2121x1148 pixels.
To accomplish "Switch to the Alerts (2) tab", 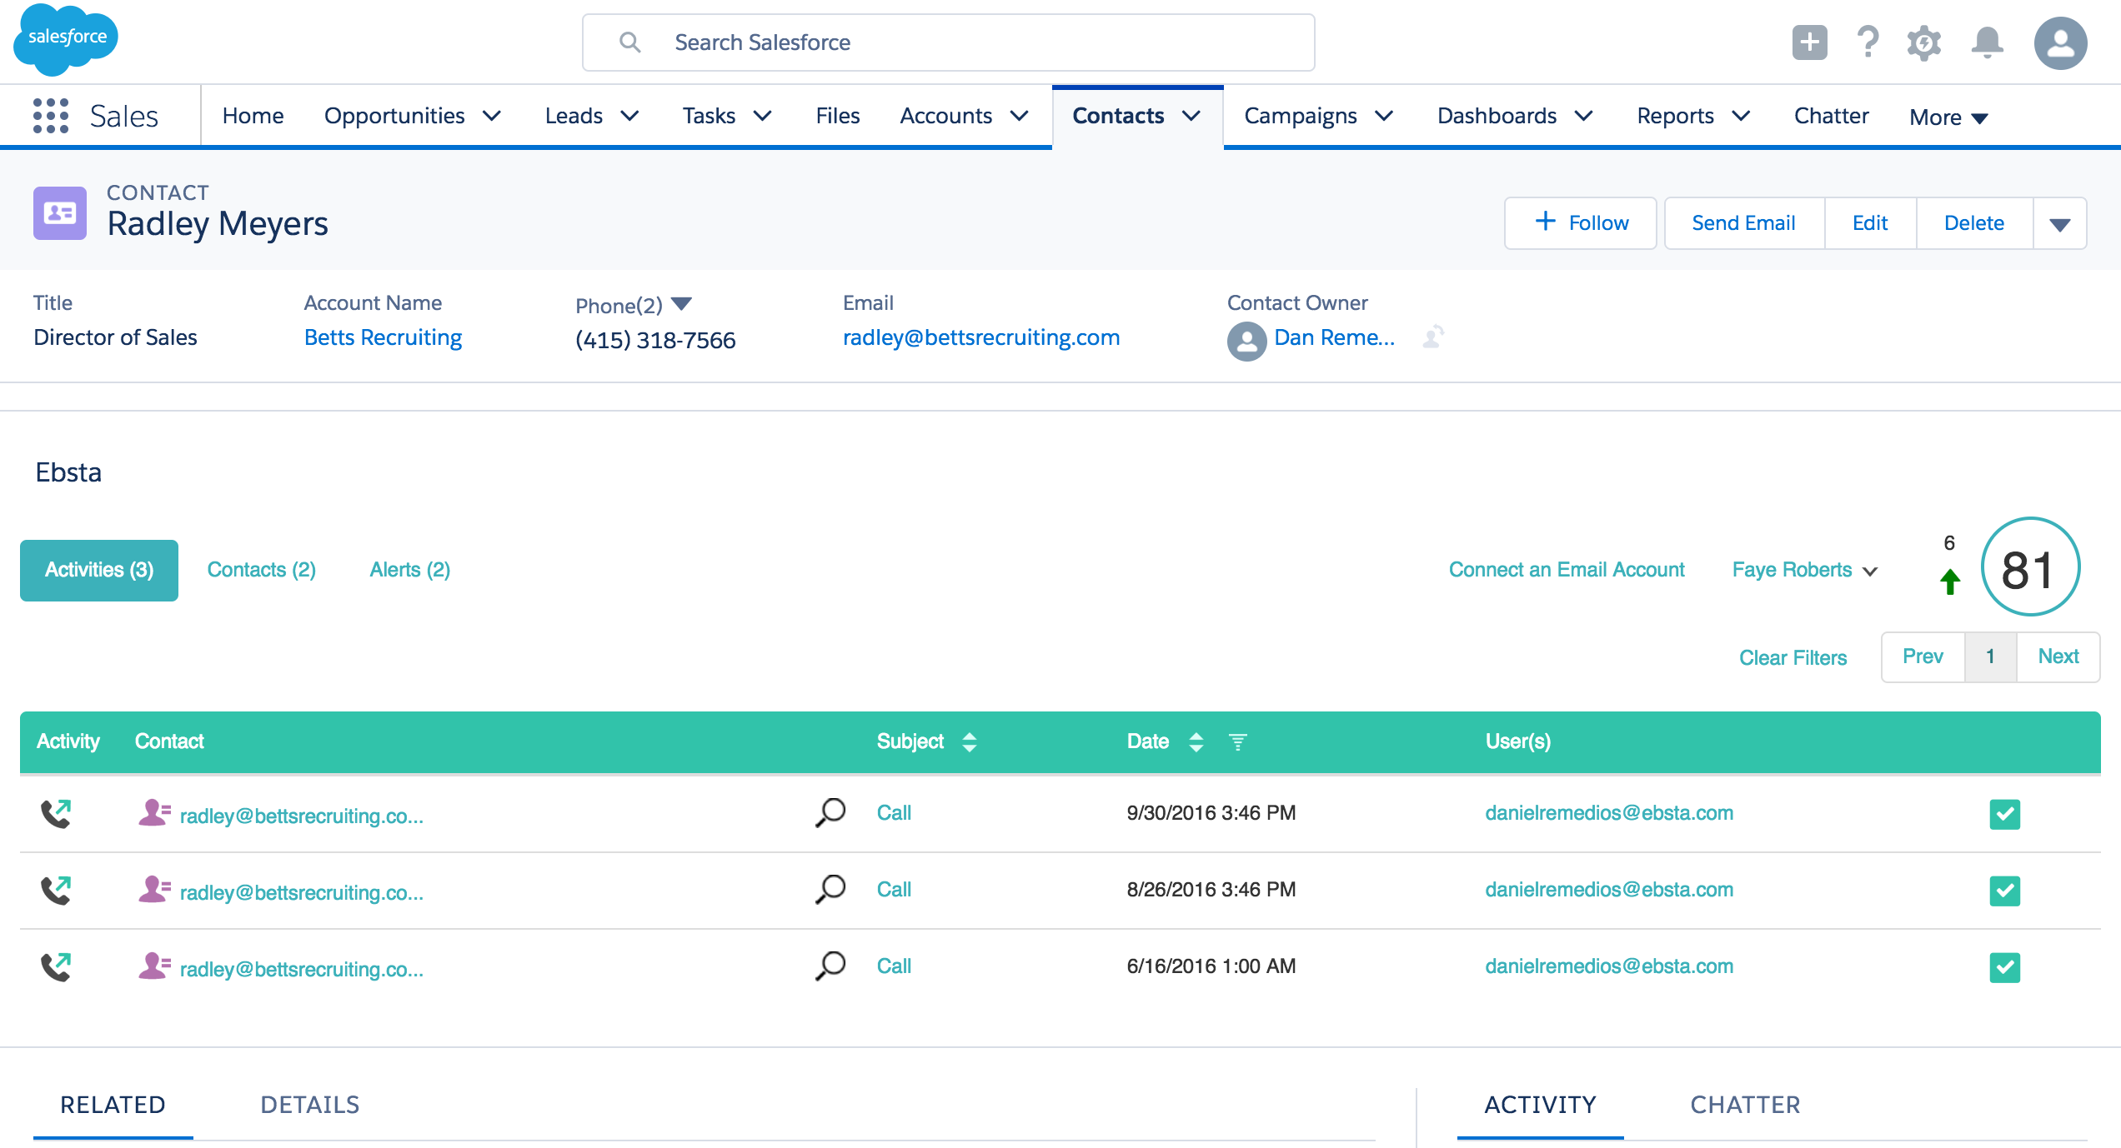I will [x=409, y=570].
